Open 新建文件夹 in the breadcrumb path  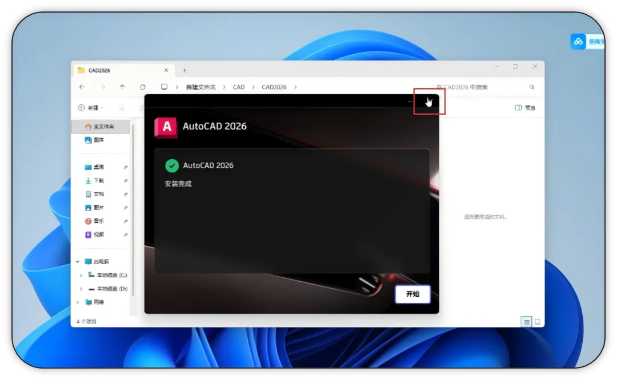coord(201,87)
